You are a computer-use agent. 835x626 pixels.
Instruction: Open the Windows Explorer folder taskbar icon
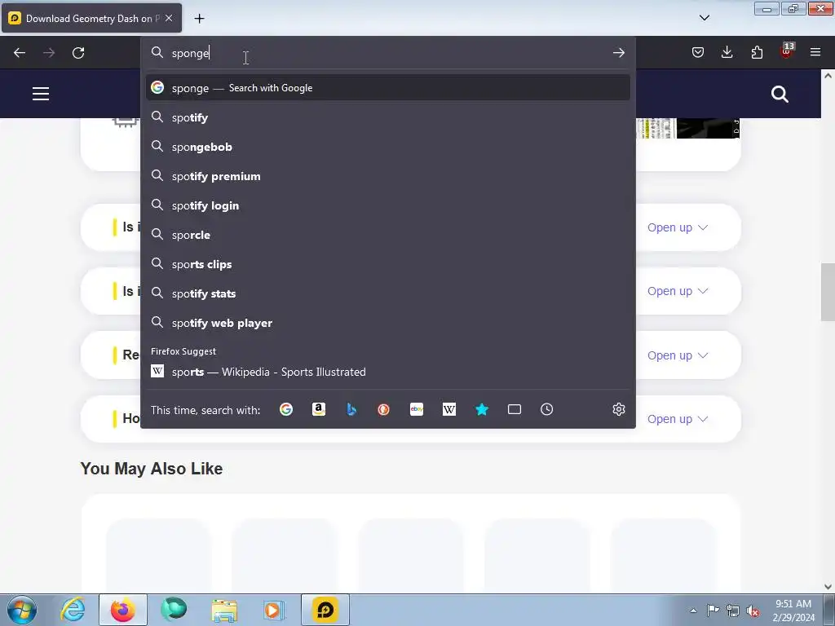click(x=224, y=610)
